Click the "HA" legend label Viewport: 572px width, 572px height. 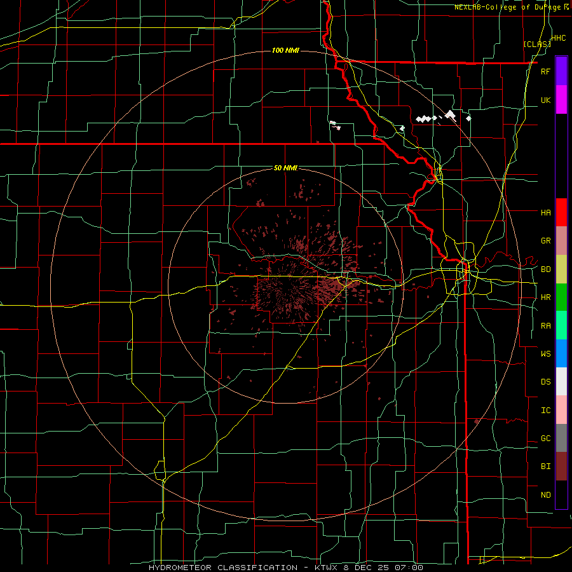click(x=545, y=213)
